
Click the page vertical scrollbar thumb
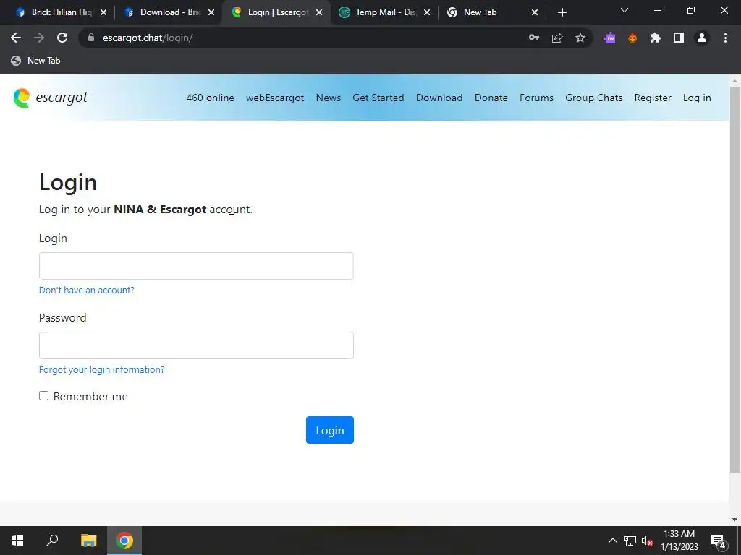coord(734,278)
